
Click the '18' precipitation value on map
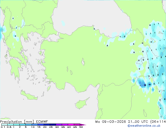145,85
